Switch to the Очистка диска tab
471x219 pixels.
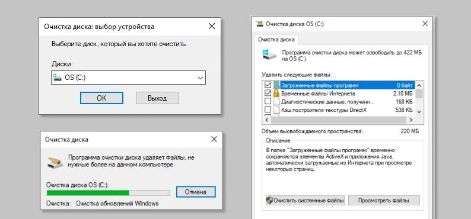pyautogui.click(x=276, y=40)
